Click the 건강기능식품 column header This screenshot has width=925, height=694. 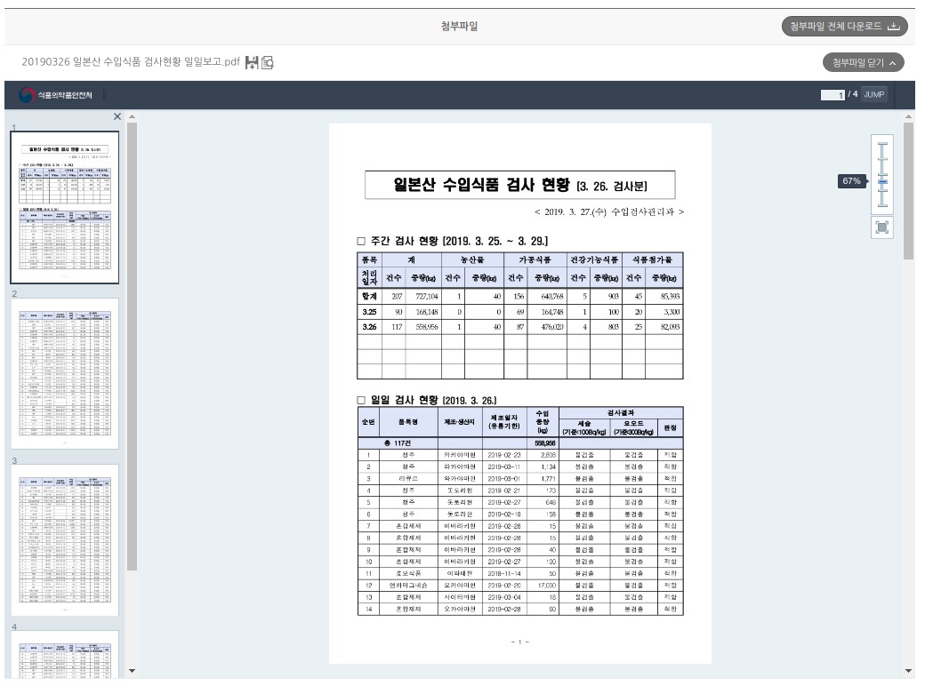595,259
